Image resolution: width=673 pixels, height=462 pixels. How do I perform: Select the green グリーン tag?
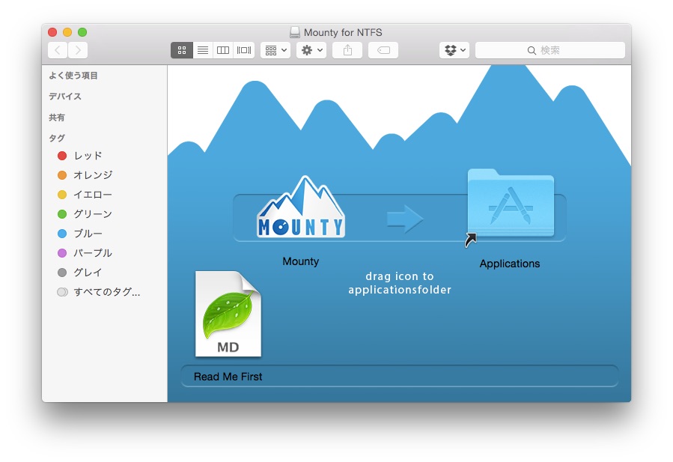pos(85,214)
